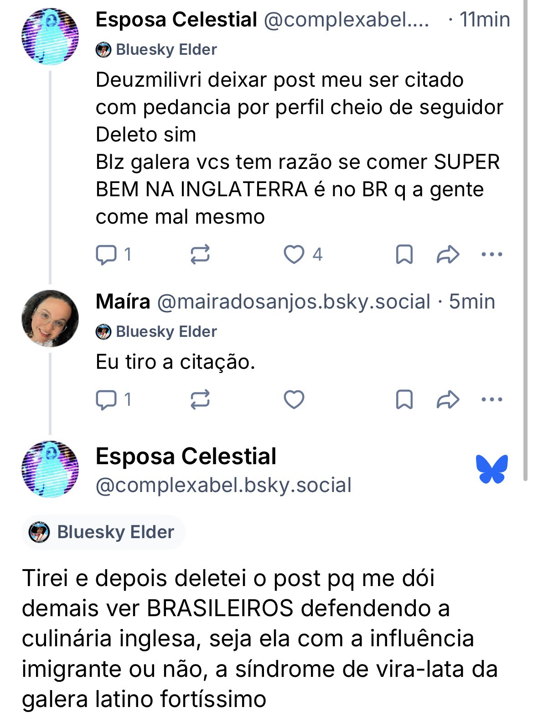
Task: Click Bluesky Elder badge under Maíra's name
Action: point(156,331)
